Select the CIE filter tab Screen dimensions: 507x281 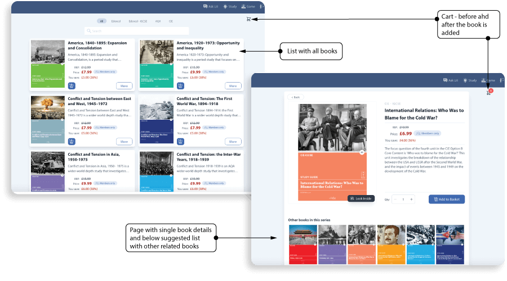pyautogui.click(x=171, y=21)
